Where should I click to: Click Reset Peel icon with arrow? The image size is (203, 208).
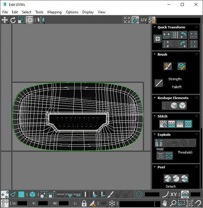tap(184, 178)
